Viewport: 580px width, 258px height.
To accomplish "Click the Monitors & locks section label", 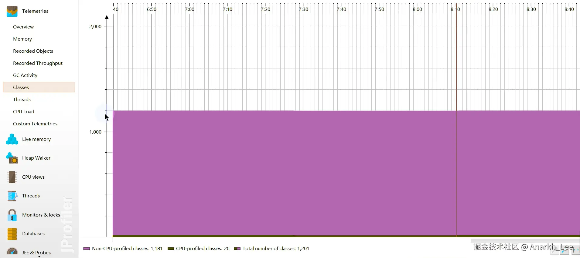I will pyautogui.click(x=41, y=215).
